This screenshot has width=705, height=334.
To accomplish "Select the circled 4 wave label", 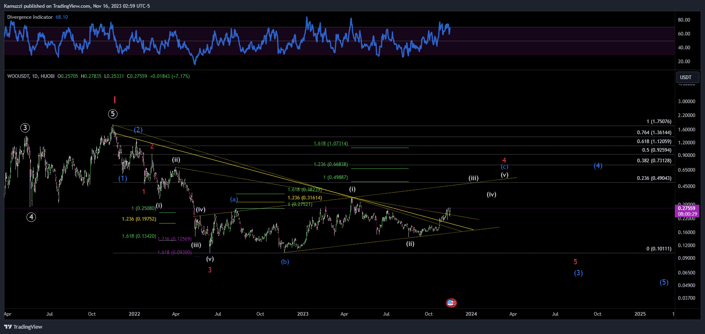I will pos(31,217).
